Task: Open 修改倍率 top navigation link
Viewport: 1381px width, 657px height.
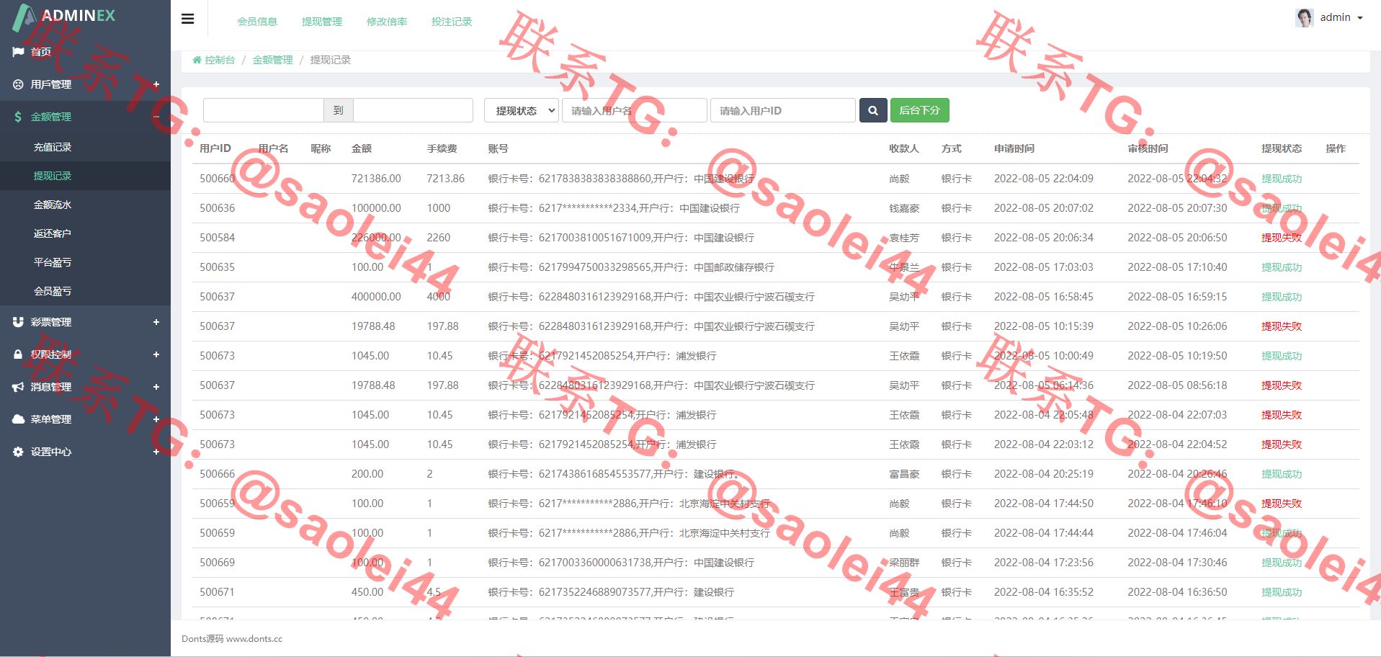Action: coord(387,22)
